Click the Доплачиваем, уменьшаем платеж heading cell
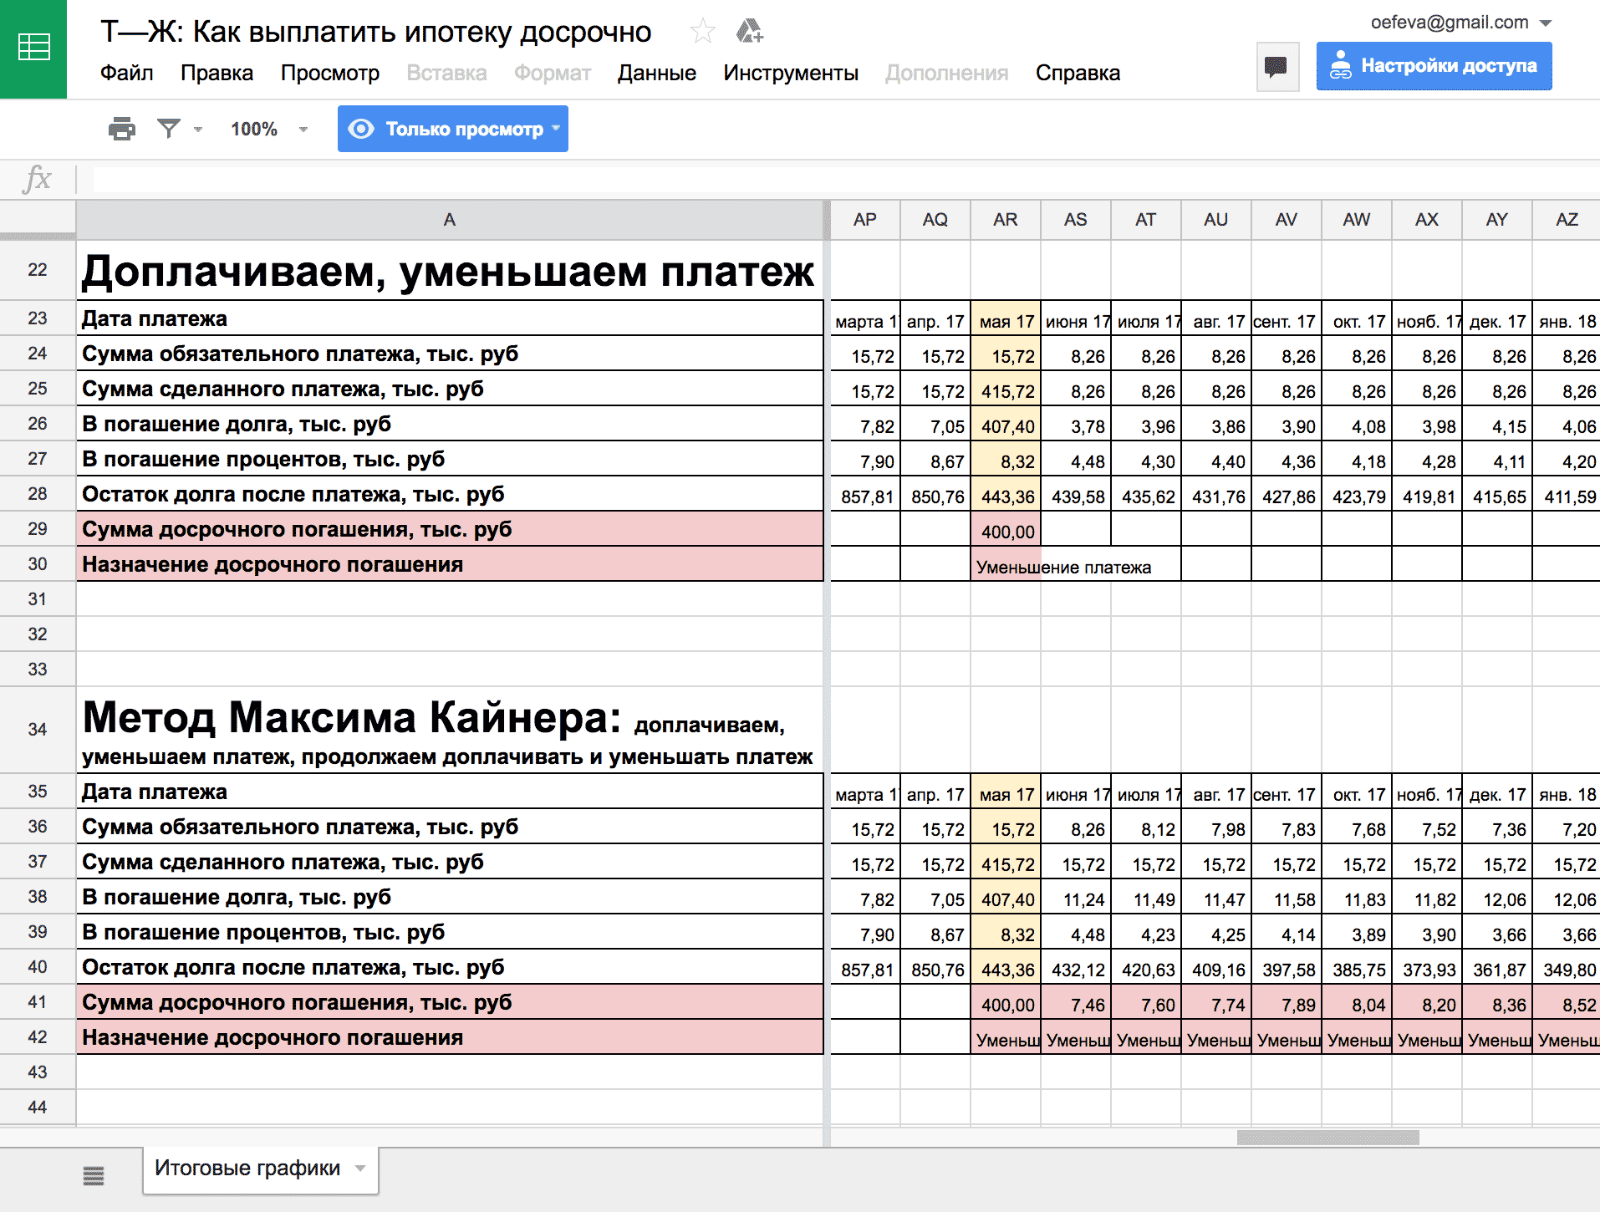The width and height of the screenshot is (1600, 1212). pos(450,270)
